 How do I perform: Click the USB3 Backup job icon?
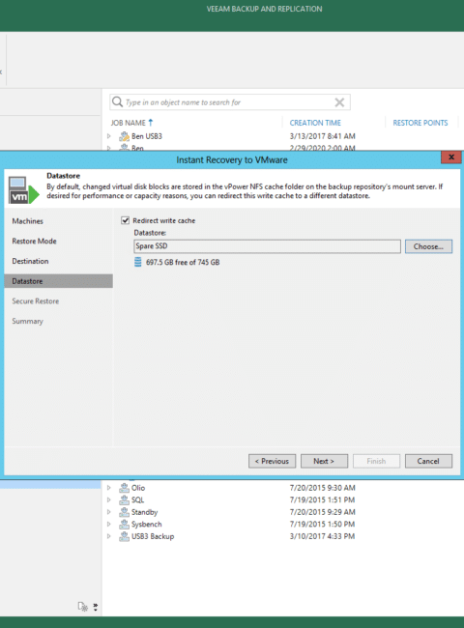(124, 536)
